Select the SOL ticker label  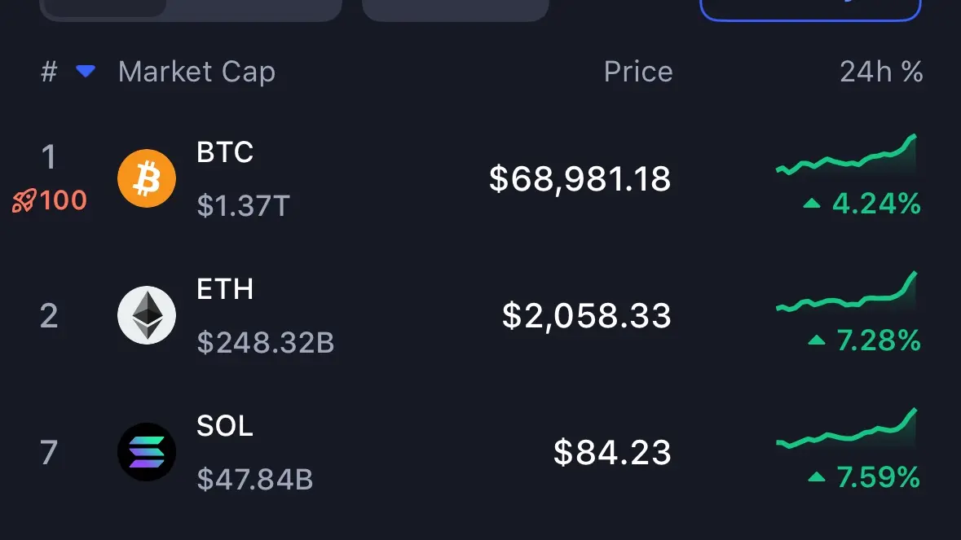click(225, 426)
